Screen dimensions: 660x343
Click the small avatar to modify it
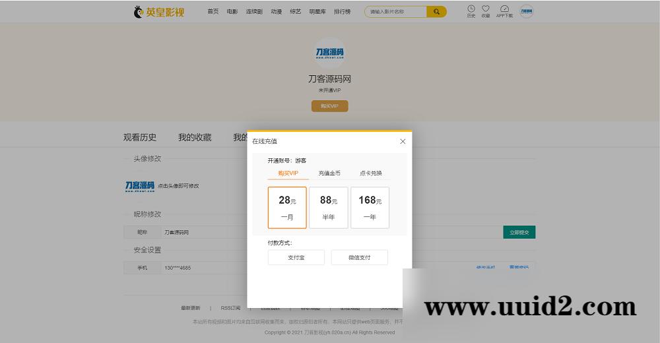140,186
